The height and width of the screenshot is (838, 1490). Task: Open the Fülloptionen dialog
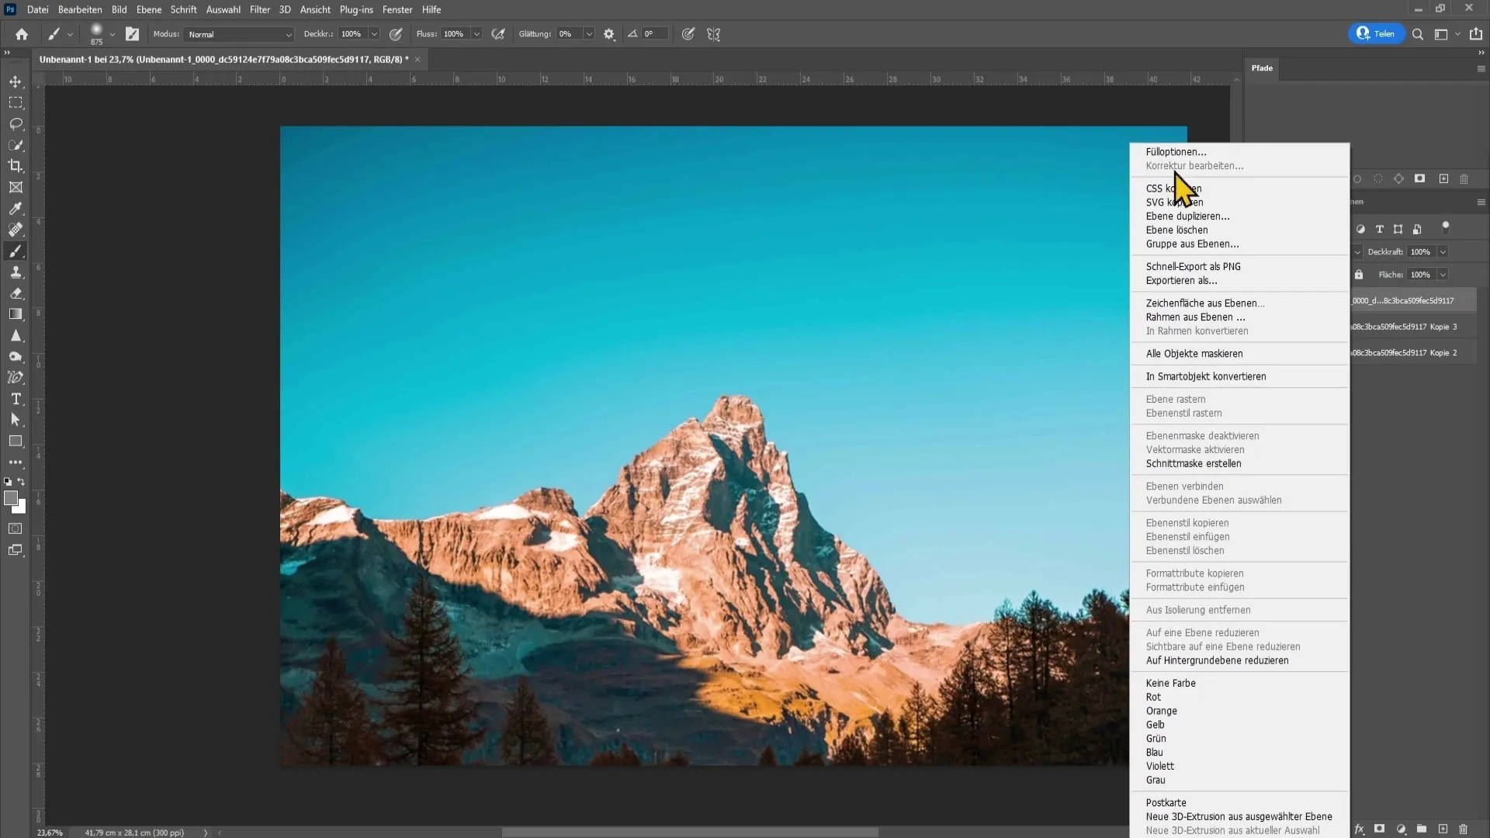[x=1178, y=151]
